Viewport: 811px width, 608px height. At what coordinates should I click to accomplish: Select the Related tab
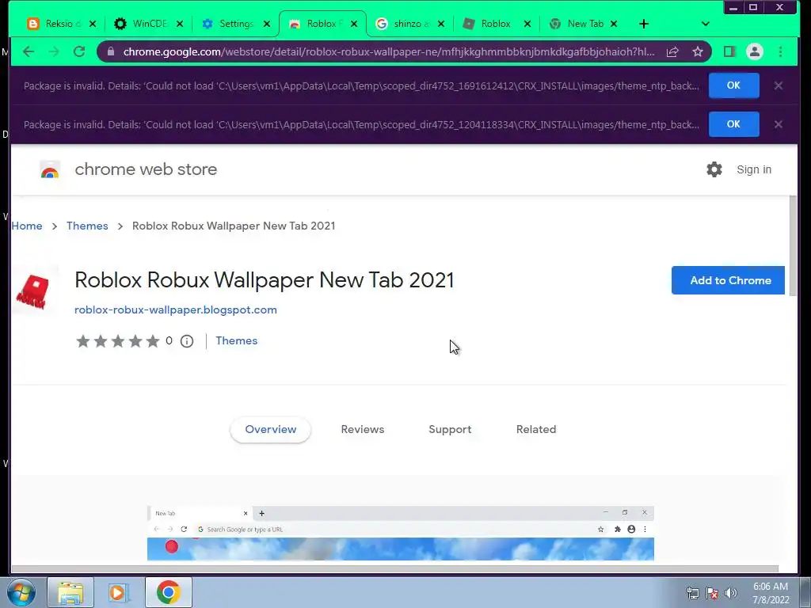coord(536,430)
